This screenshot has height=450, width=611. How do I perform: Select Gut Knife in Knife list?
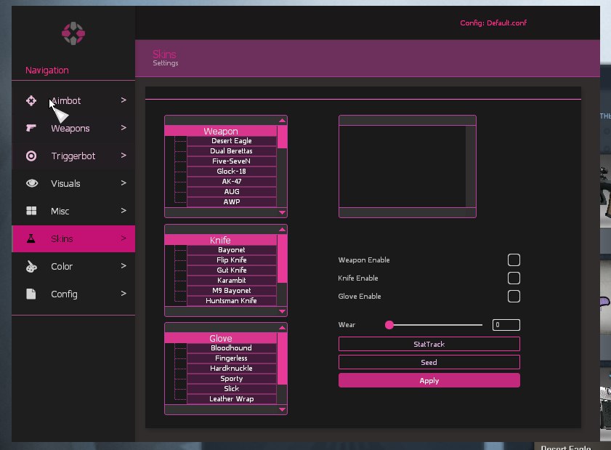232,270
